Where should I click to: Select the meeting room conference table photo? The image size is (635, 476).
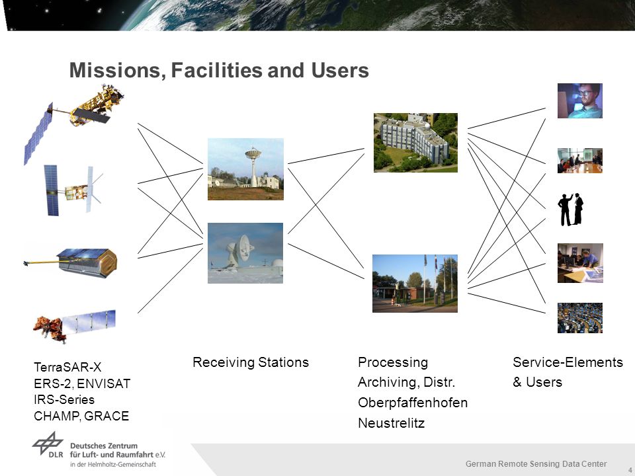coord(580,161)
